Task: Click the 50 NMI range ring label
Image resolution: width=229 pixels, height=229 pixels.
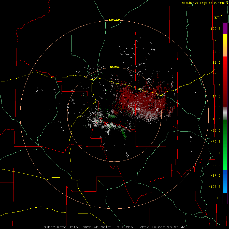Action: (x=114, y=67)
